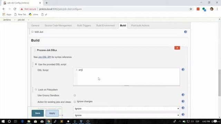Image resolution: width=221 pixels, height=124 pixels.
Task: Grab the DSL Script editor resize handle
Action: (126, 86)
